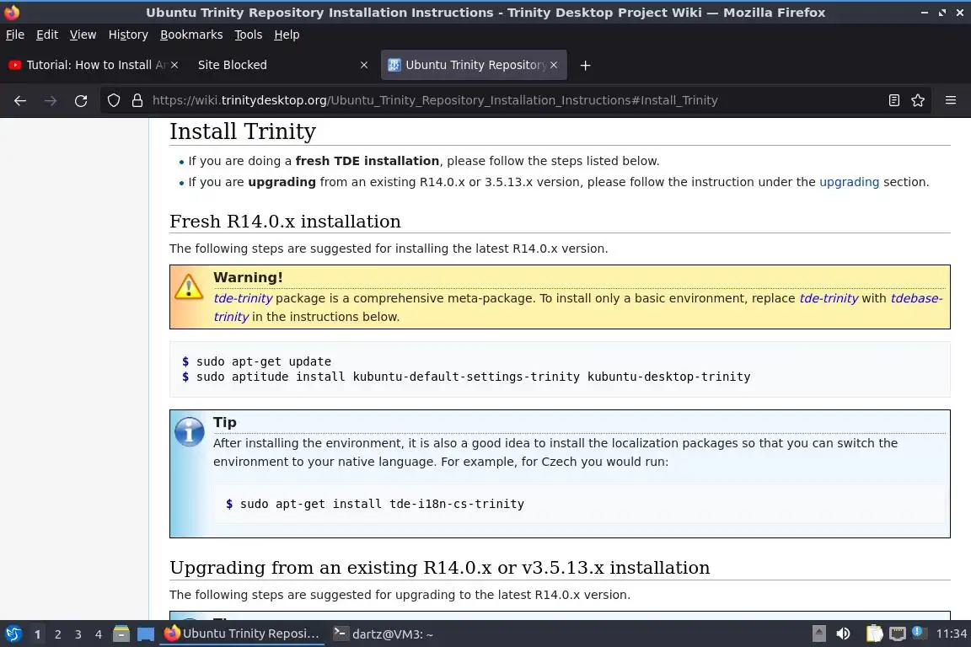971x647 pixels.
Task: Open the Lubuntu start menu
Action: [x=13, y=634]
